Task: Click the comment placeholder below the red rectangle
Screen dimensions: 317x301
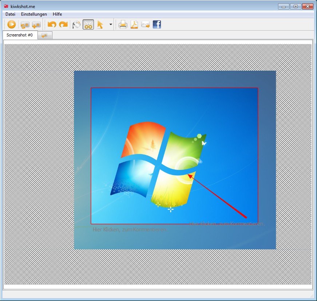Action: pyautogui.click(x=130, y=230)
